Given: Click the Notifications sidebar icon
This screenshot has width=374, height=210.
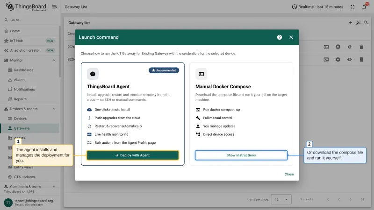Looking at the screenshot, I should (10, 89).
